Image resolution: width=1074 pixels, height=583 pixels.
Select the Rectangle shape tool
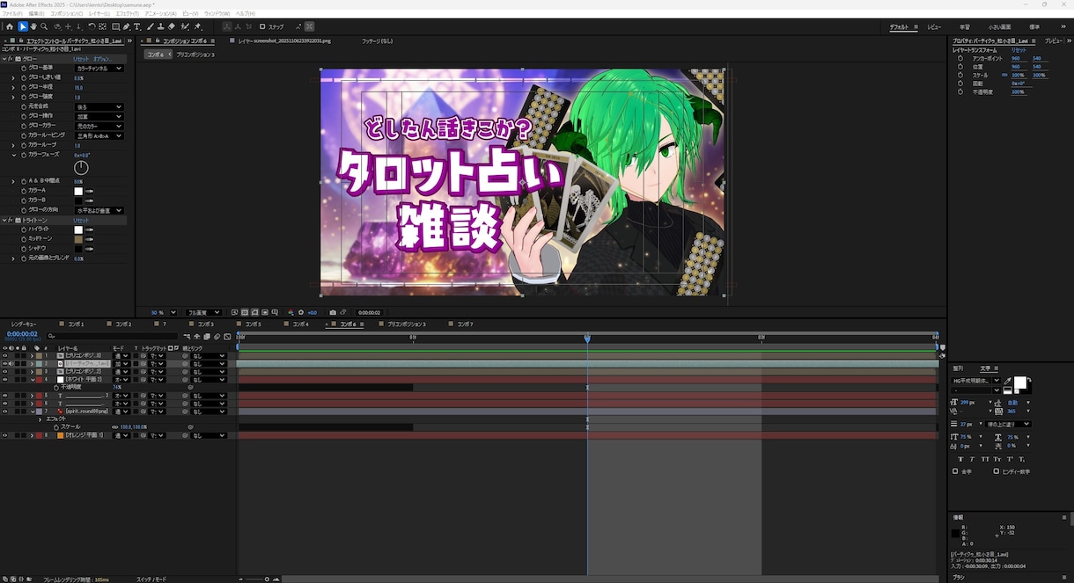coord(115,26)
